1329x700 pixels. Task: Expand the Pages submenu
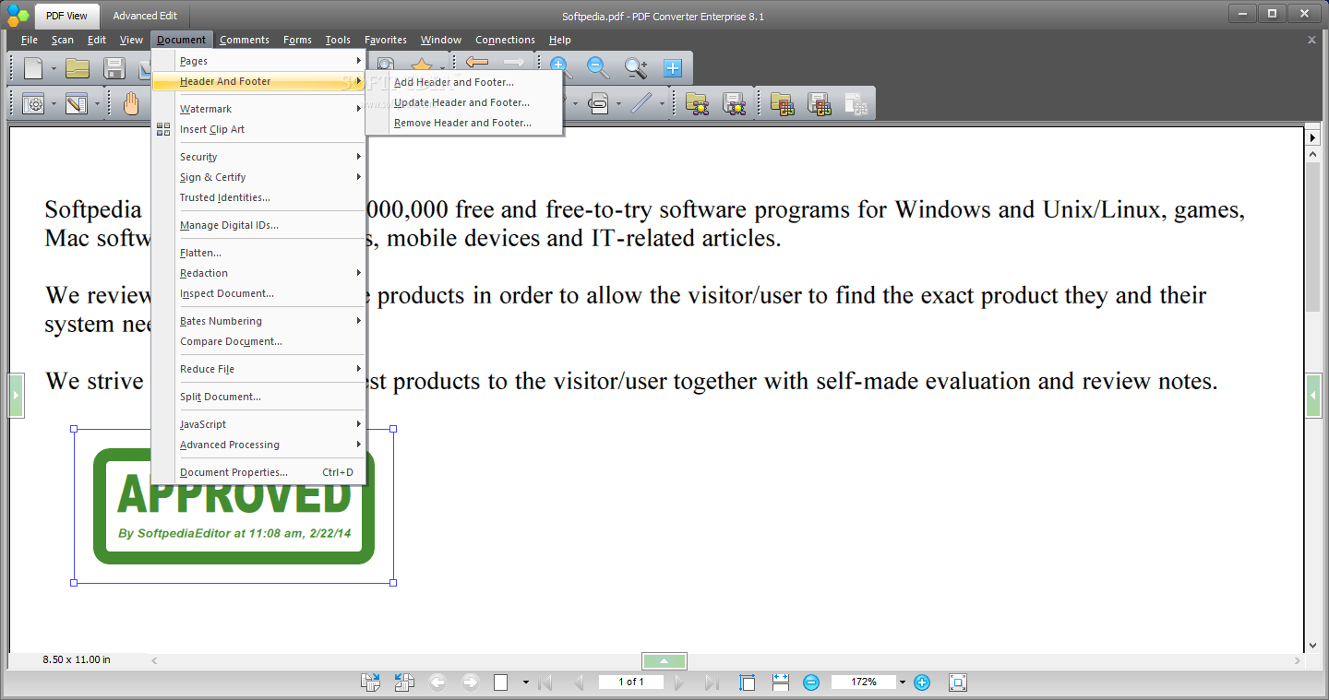pyautogui.click(x=258, y=61)
